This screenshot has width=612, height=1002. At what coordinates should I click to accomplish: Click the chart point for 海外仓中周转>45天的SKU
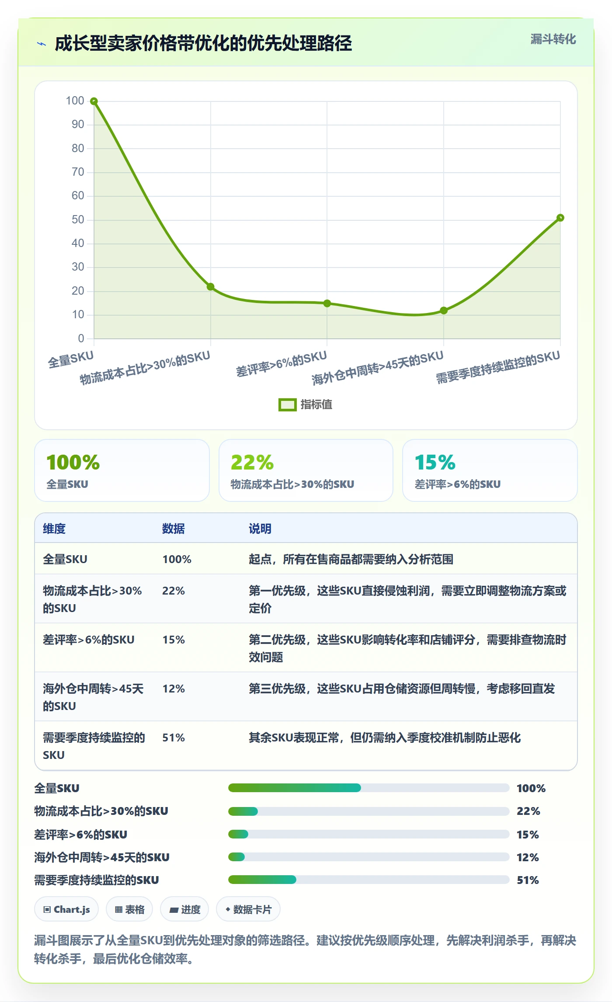click(444, 310)
